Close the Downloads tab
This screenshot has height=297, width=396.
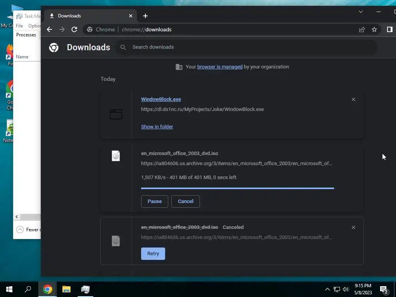pyautogui.click(x=131, y=16)
